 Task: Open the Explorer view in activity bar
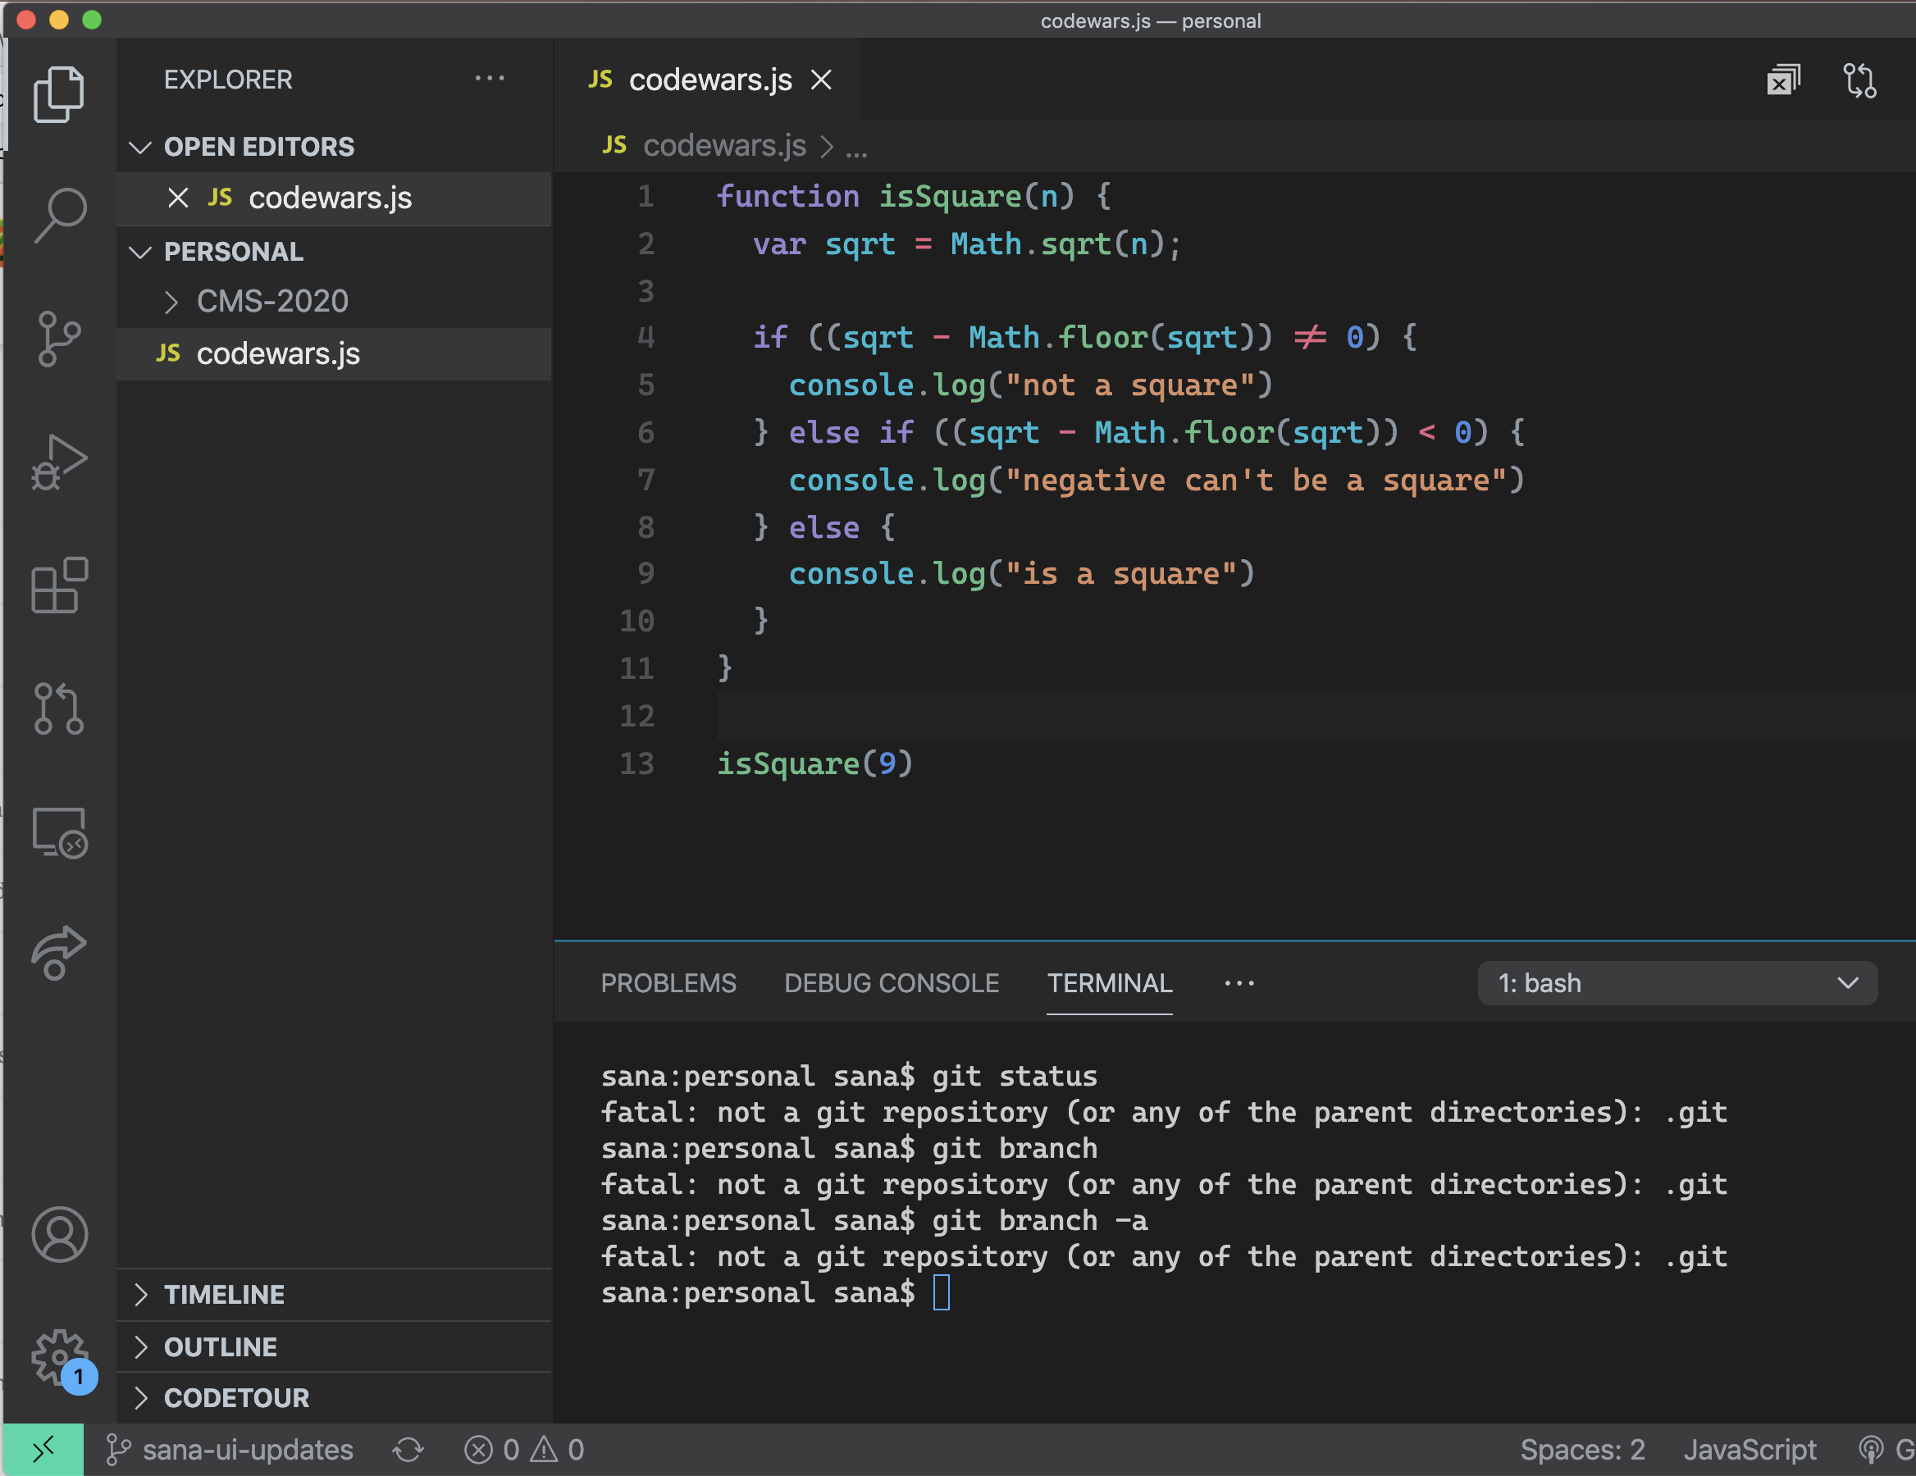59,93
